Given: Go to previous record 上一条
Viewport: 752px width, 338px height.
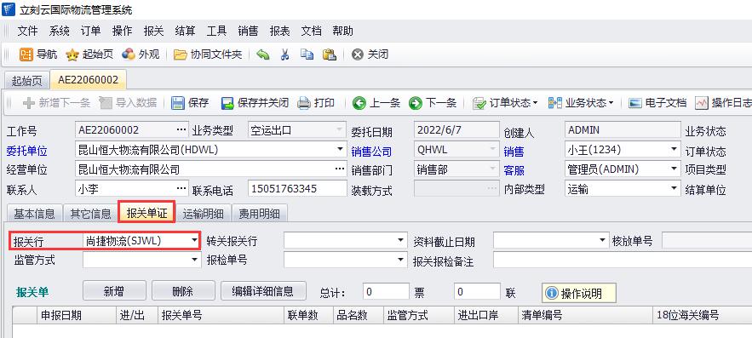Looking at the screenshot, I should tap(376, 103).
